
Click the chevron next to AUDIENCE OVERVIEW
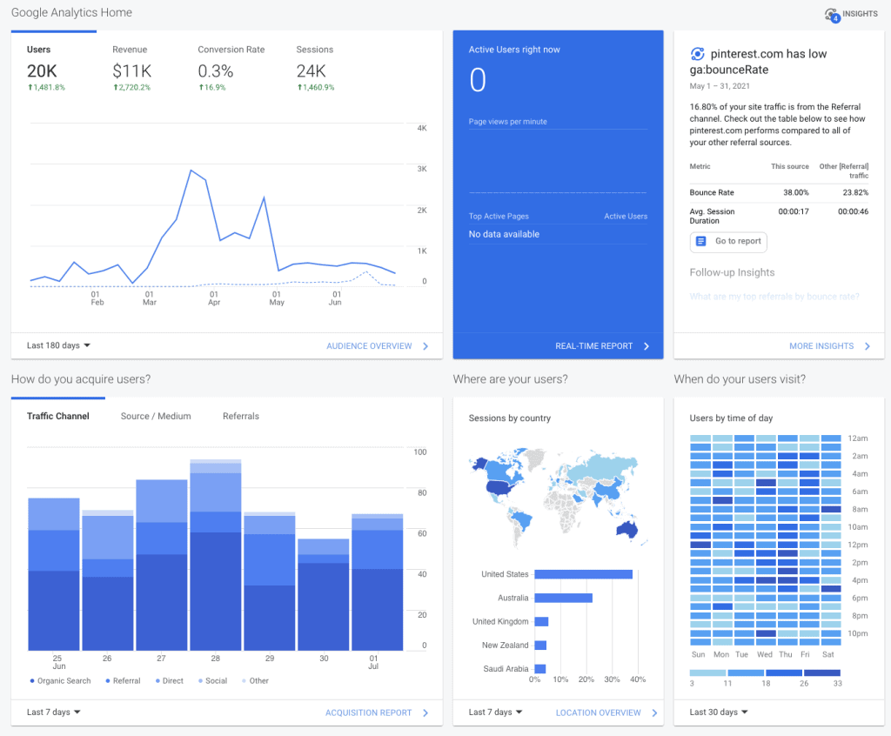425,346
